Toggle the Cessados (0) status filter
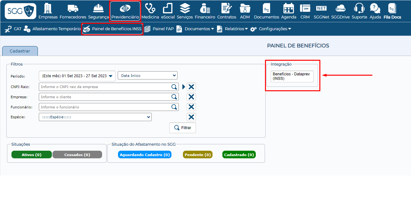The width and height of the screenshot is (411, 206). click(x=77, y=155)
